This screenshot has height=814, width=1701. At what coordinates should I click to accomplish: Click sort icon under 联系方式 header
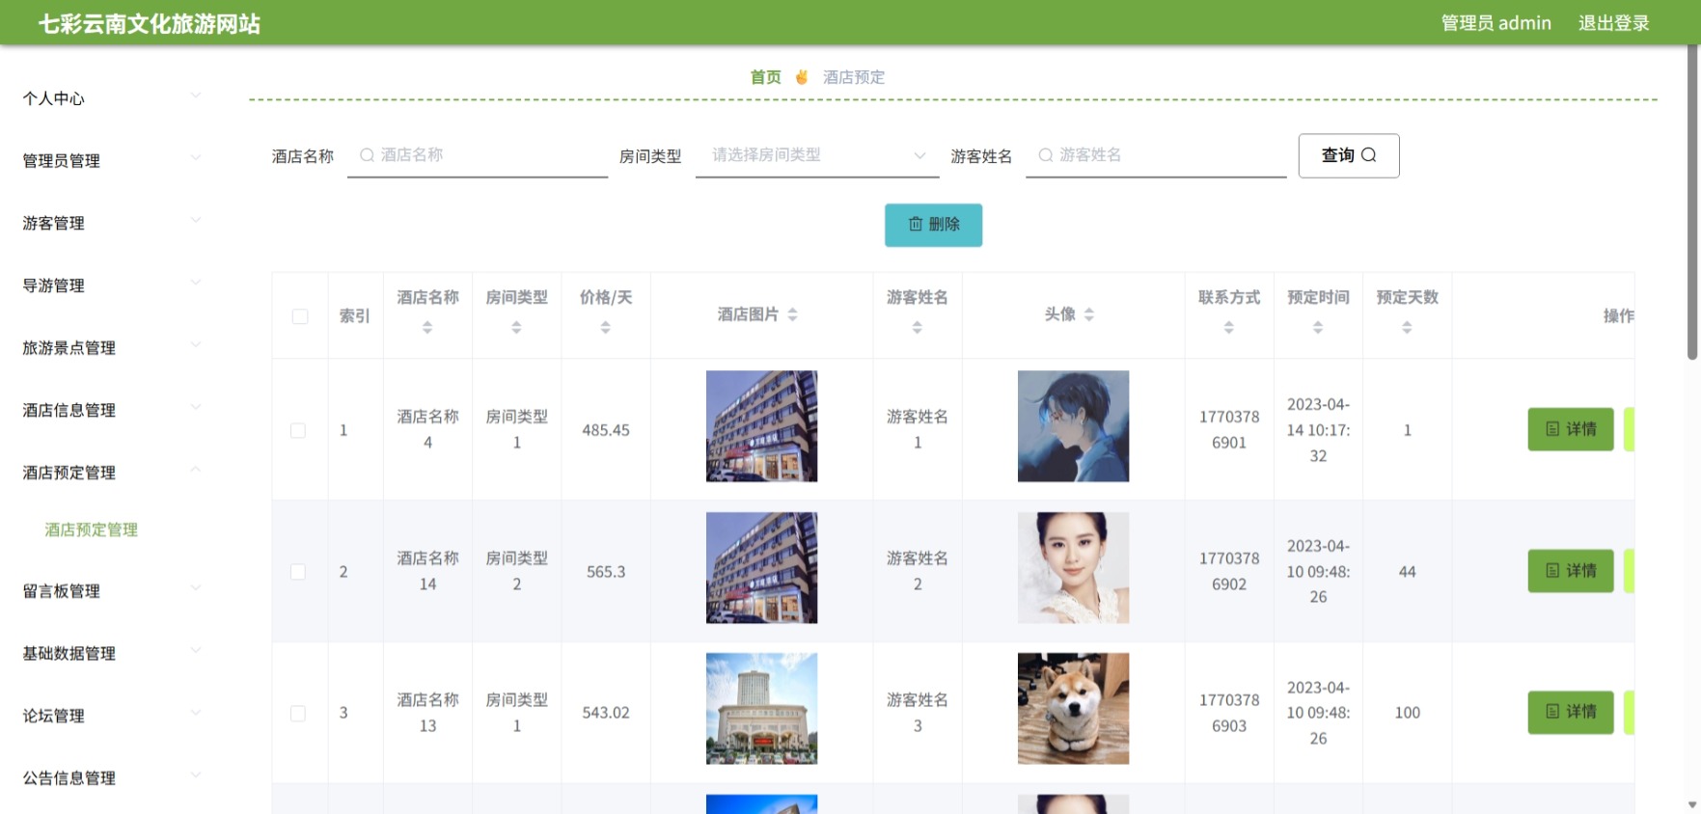(x=1228, y=328)
